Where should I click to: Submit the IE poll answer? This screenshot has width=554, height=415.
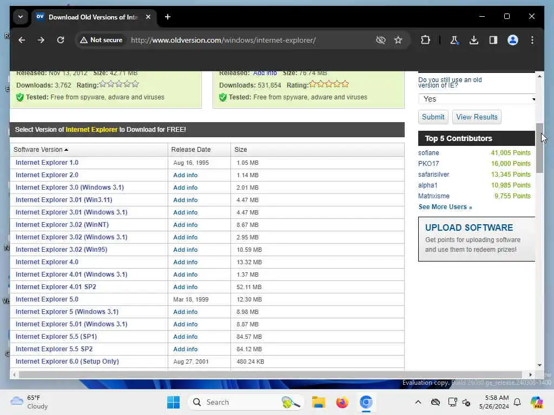433,117
